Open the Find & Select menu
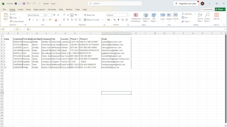The image size is (227, 127). (207, 17)
